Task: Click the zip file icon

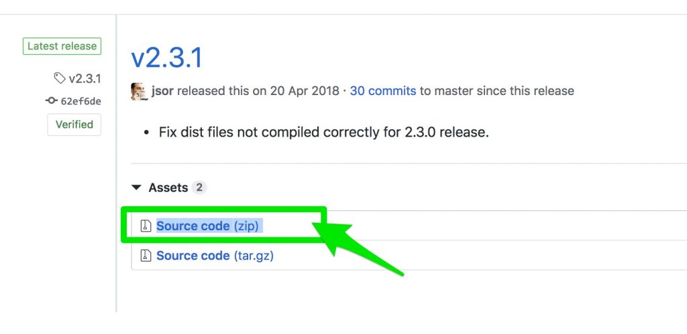Action: click(x=146, y=226)
